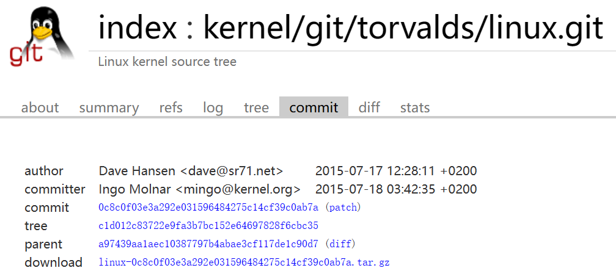Click Linux kernel source tree description
Viewport: 616px width, 279px height.
click(167, 62)
